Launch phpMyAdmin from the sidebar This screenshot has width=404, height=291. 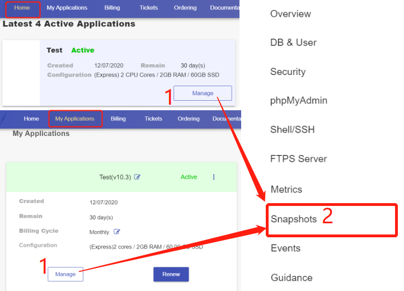(x=298, y=101)
